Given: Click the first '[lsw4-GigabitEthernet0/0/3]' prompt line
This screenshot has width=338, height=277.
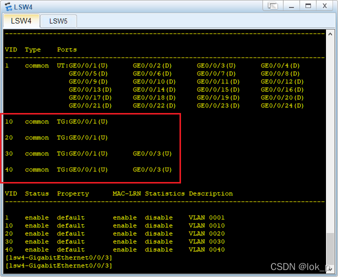Looking at the screenshot, I should click(59, 257).
